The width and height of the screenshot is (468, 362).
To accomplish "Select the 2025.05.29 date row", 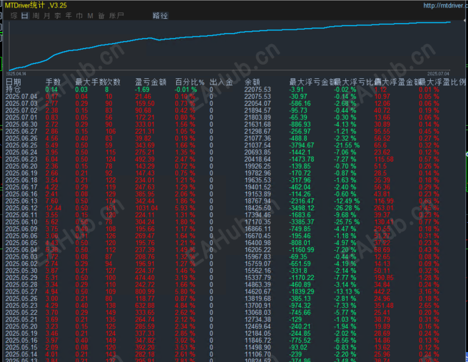I will tap(21, 277).
